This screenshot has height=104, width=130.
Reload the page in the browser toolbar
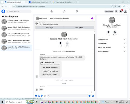[x=10, y=6]
